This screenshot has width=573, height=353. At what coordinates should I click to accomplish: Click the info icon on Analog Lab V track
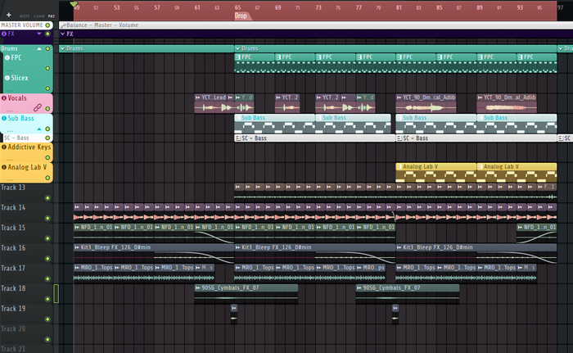tap(3, 167)
